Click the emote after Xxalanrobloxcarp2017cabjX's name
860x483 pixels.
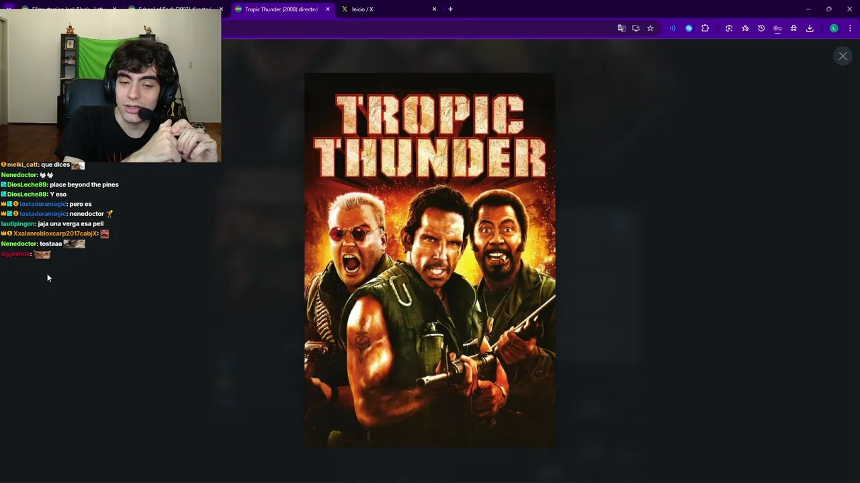pyautogui.click(x=104, y=233)
